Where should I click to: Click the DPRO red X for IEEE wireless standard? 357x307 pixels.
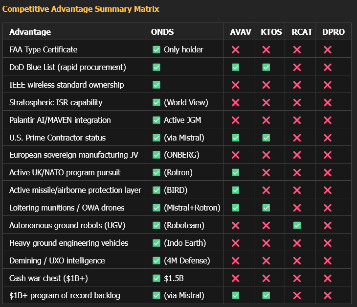point(328,85)
